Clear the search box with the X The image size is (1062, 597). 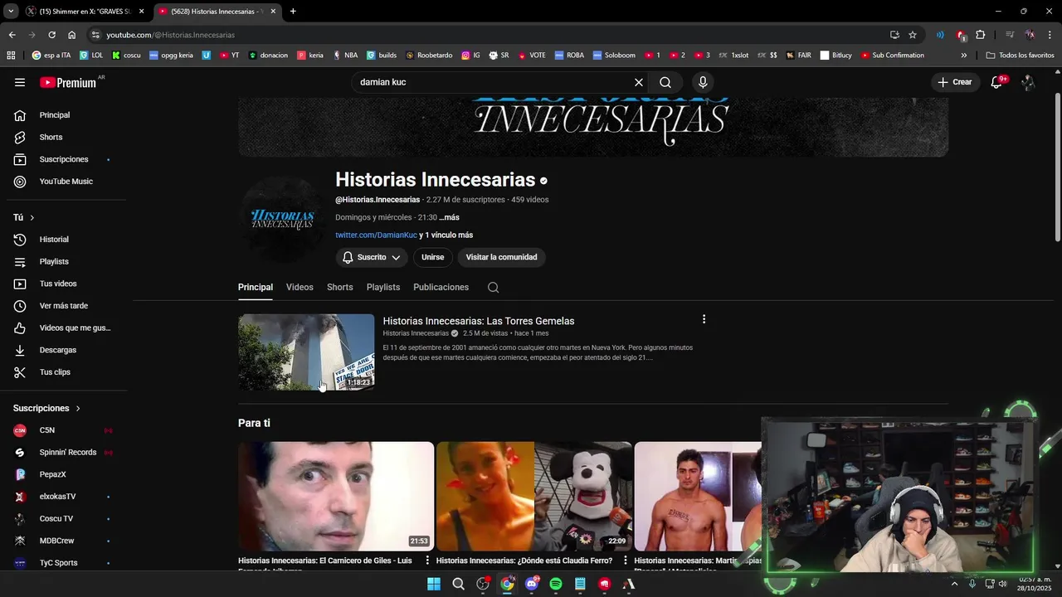point(639,82)
